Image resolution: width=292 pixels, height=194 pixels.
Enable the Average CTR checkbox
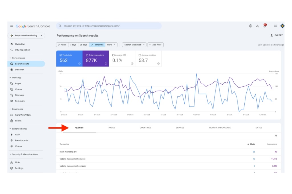click(x=113, y=55)
